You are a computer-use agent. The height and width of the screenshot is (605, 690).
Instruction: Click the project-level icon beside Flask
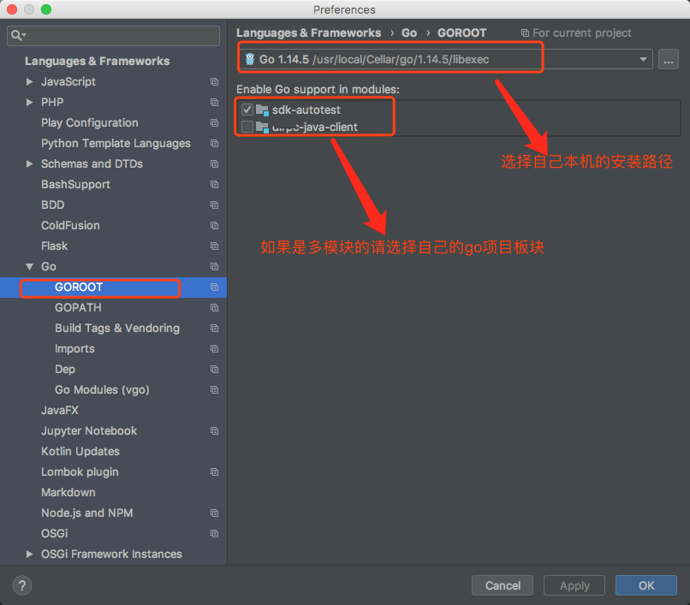pyautogui.click(x=214, y=246)
